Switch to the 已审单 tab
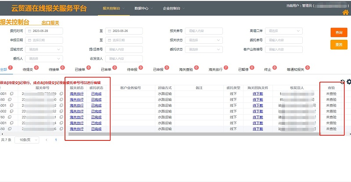351x182 pixels. tap(106, 70)
